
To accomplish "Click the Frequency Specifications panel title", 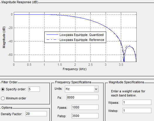I will click(x=73, y=82).
